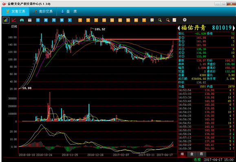
Task: Click stock name 福佑丹青
Action: (x=193, y=28)
